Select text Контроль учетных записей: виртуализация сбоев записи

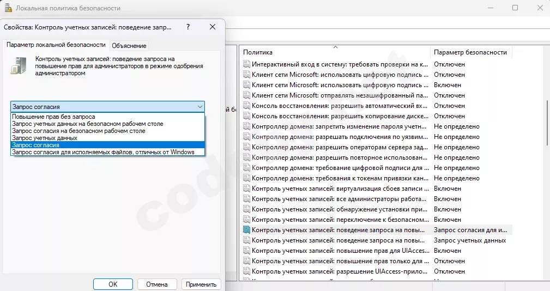pyautogui.click(x=340, y=189)
